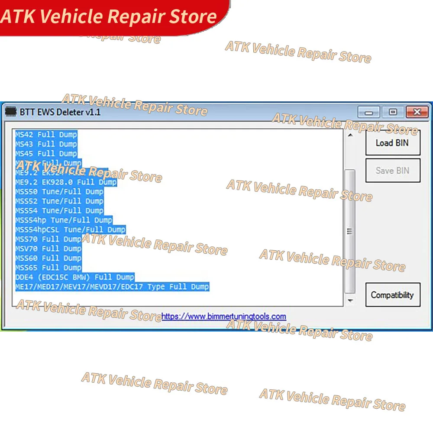The image size is (433, 433).
Task: Click the scroll down arrow in list
Action: (350, 301)
